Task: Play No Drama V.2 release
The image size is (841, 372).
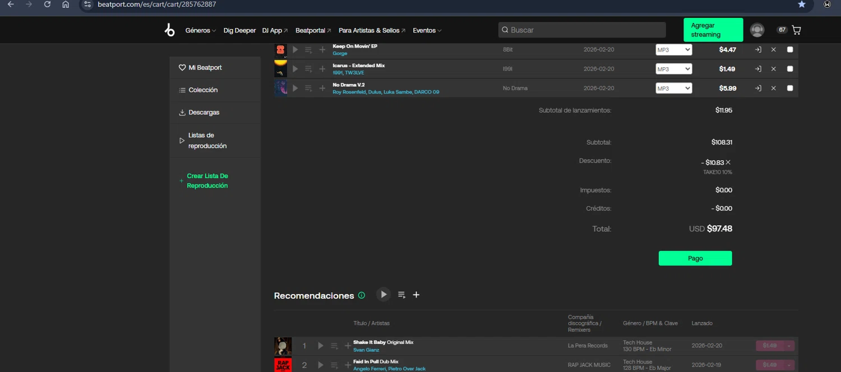Action: click(x=295, y=88)
